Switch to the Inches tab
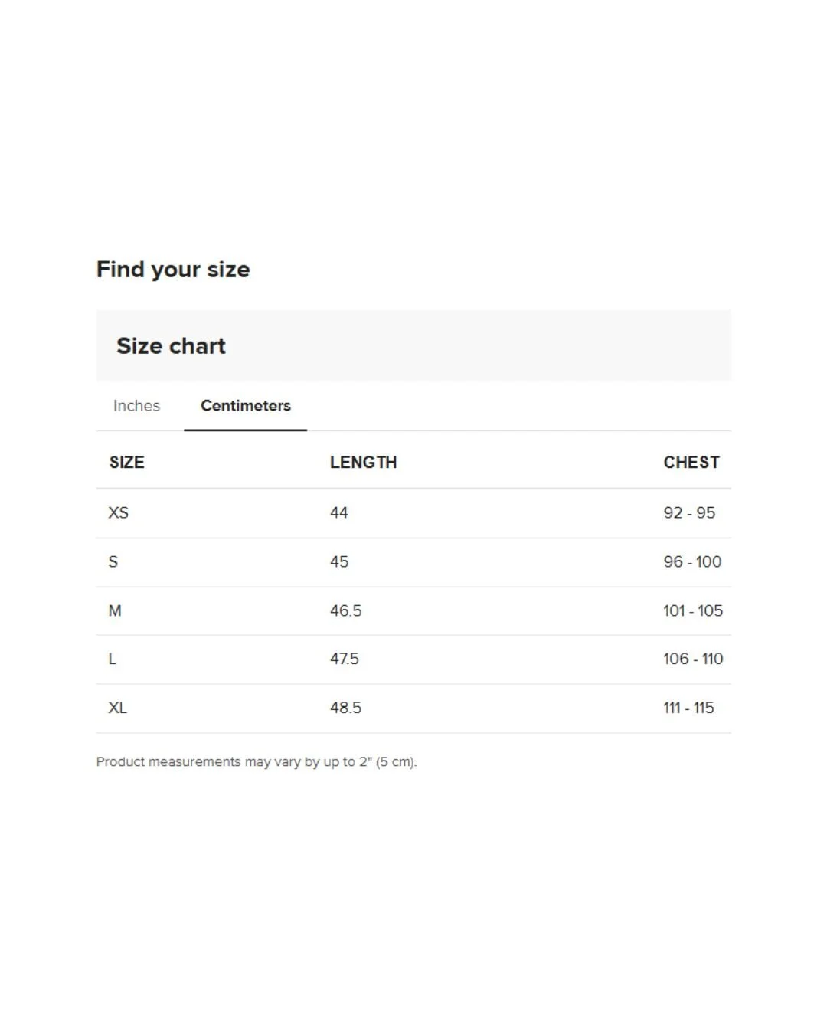Image resolution: width=827 pixels, height=1034 pixels. [136, 406]
